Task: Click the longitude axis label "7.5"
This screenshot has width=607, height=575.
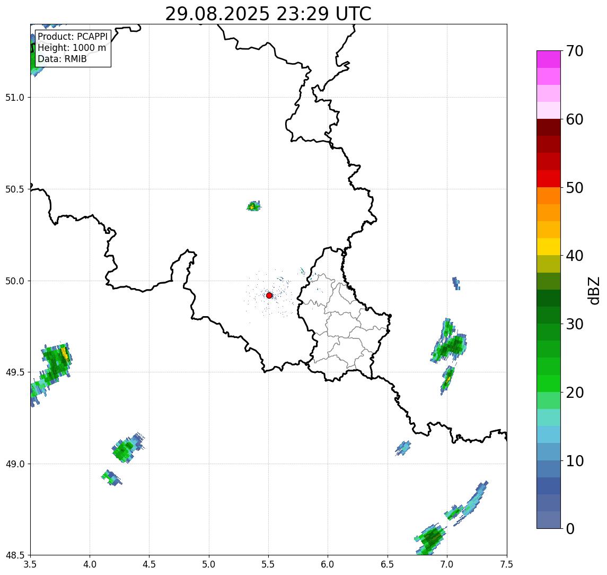Action: point(507,564)
